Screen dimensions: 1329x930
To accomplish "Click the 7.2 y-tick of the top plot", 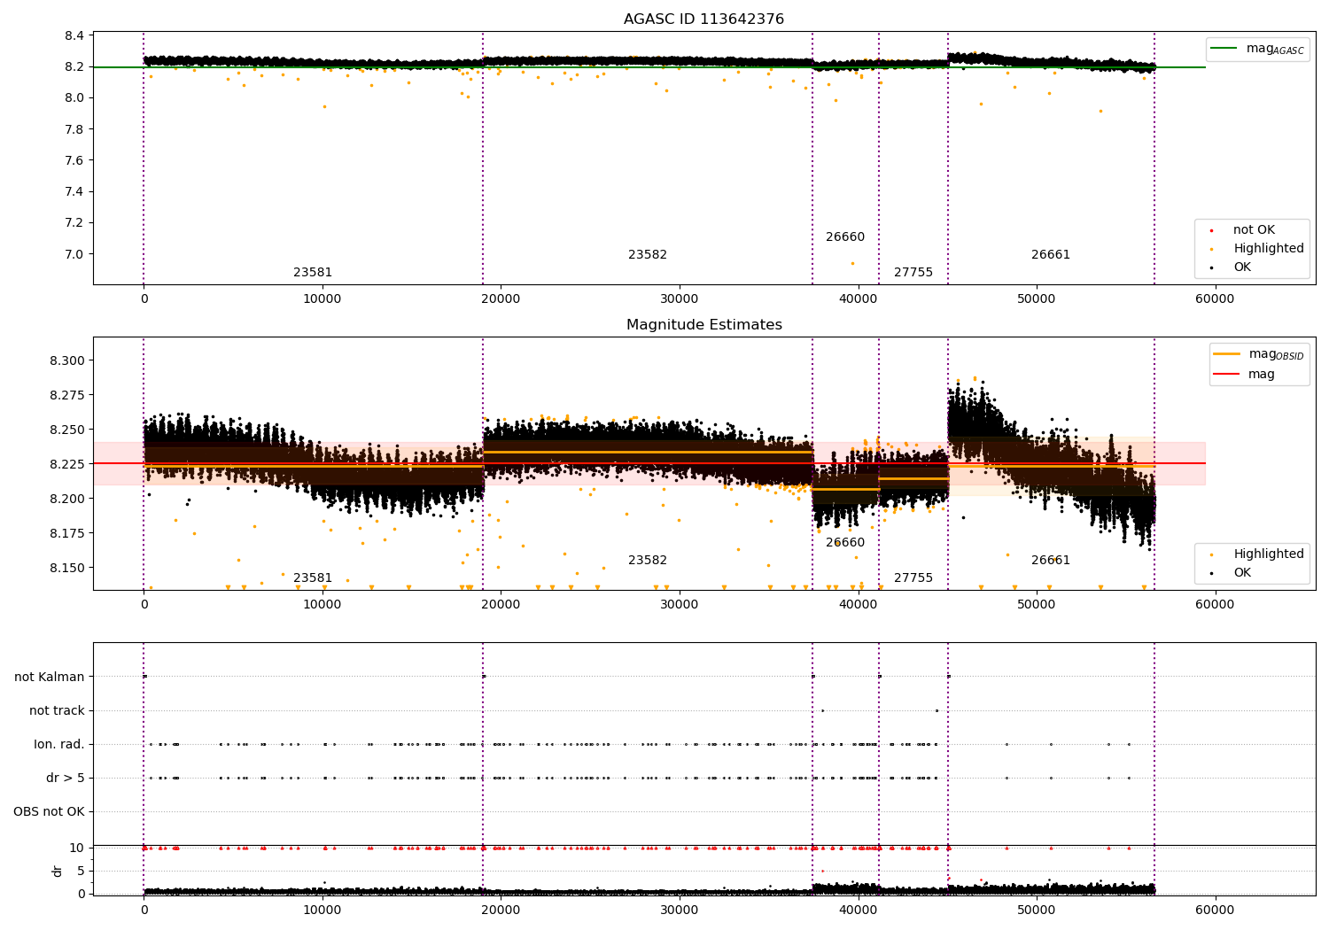I will pyautogui.click(x=75, y=223).
